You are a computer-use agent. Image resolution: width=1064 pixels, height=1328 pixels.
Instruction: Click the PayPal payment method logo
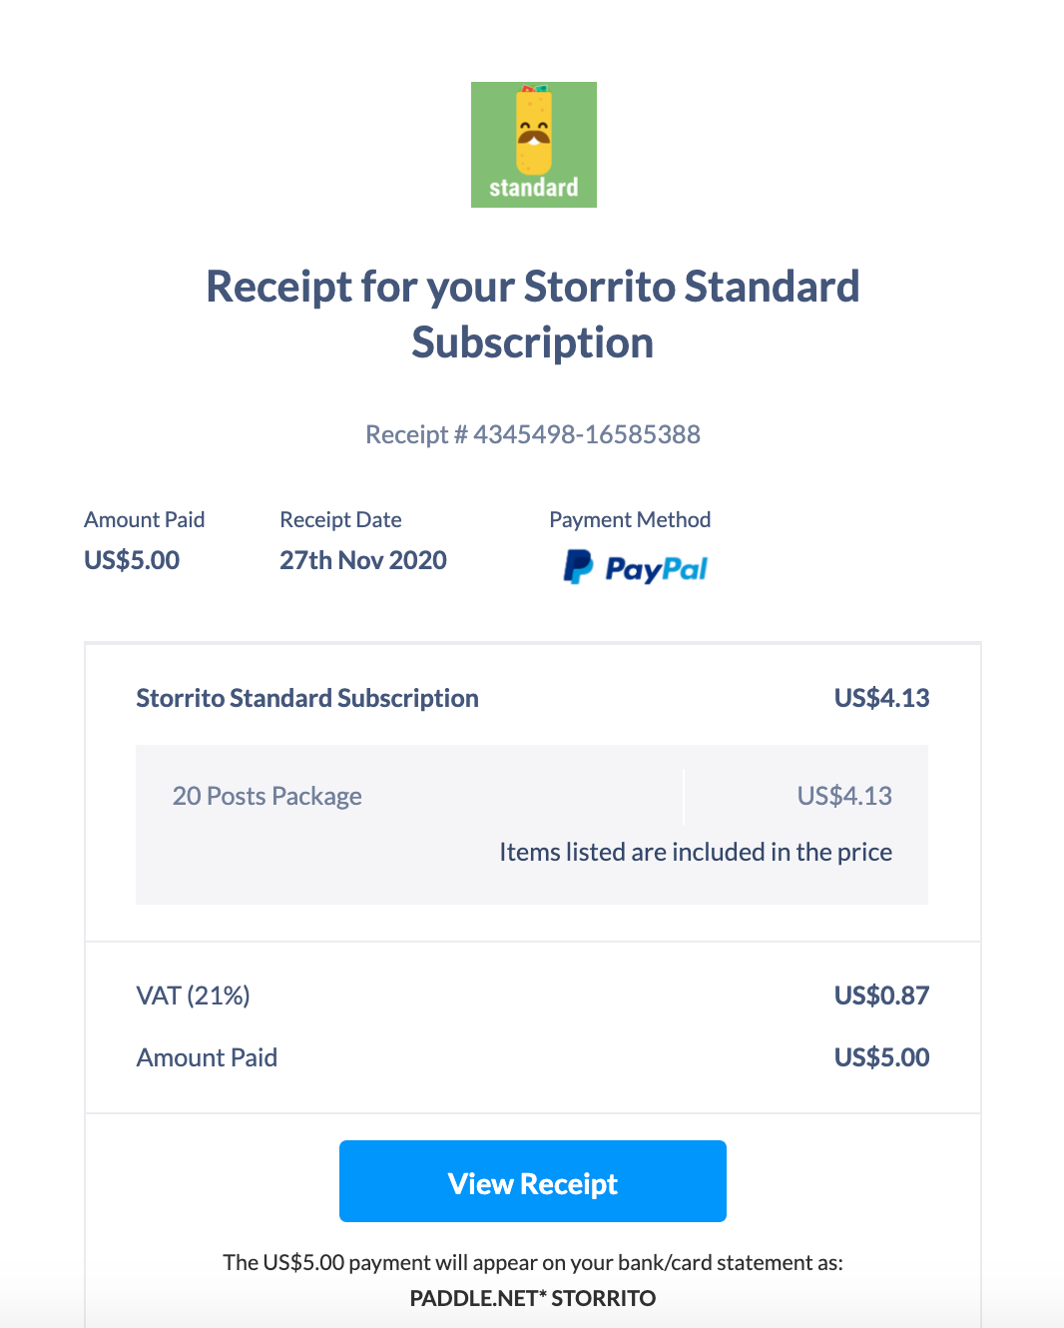click(635, 567)
